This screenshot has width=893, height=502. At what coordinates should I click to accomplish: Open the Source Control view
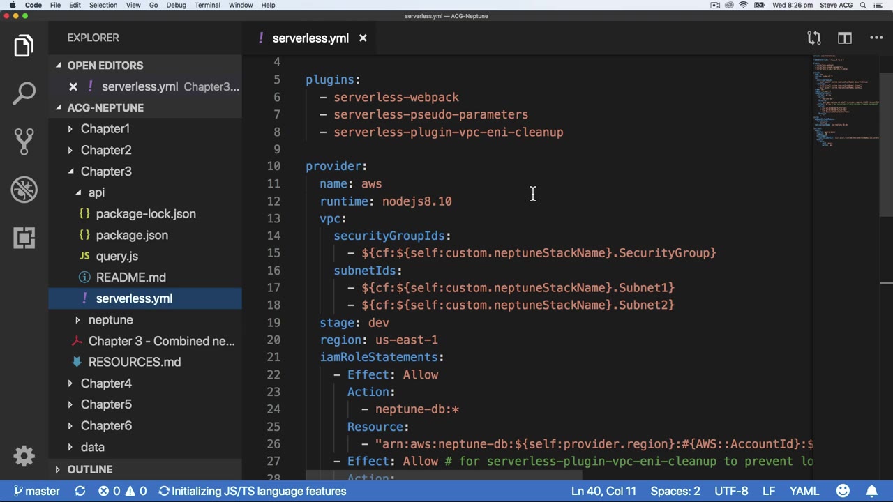pyautogui.click(x=24, y=142)
